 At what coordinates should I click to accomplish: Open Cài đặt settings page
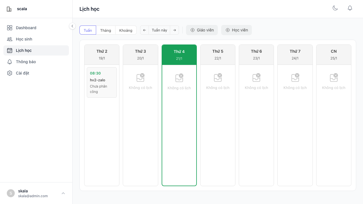tap(22, 73)
